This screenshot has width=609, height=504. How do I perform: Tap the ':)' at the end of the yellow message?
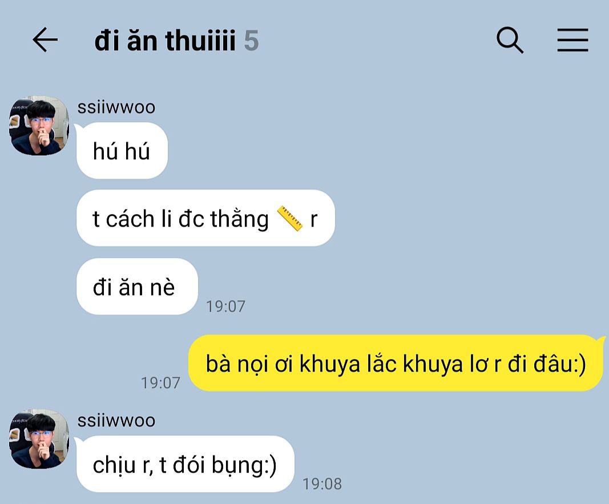coord(580,365)
